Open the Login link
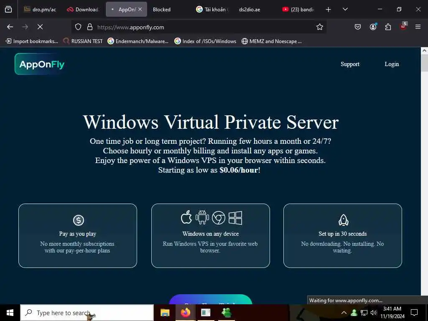This screenshot has width=428, height=321. 392,64
